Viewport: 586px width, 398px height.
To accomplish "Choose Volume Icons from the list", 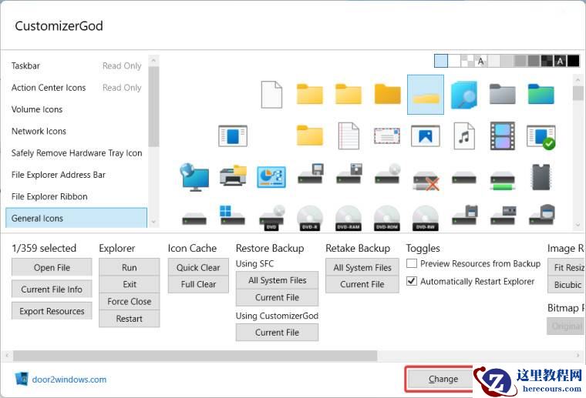I will (x=76, y=109).
